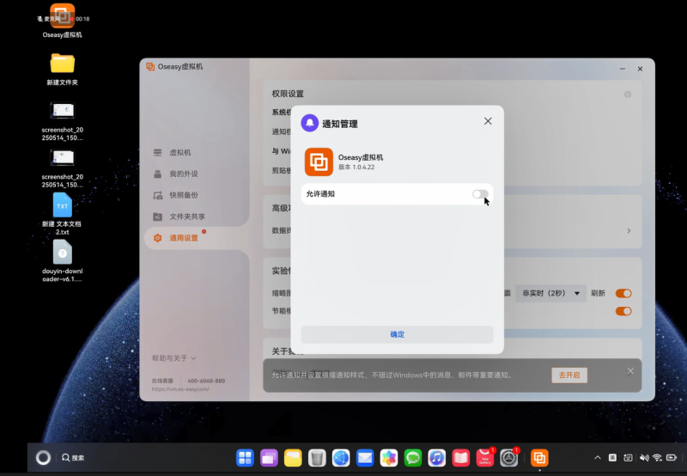687x476 pixels.
Task: Click the 快照备份 snapshot icon
Action: point(158,196)
